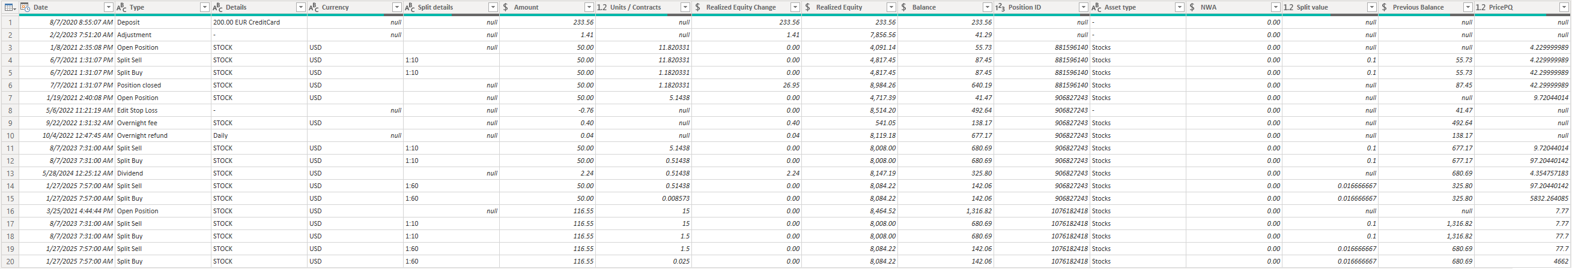Select the Position ID column header
Screen dimensions: 1572x269
[x=1041, y=7]
